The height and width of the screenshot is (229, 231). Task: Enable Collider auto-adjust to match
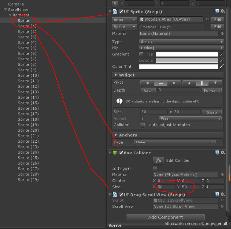coord(142,125)
